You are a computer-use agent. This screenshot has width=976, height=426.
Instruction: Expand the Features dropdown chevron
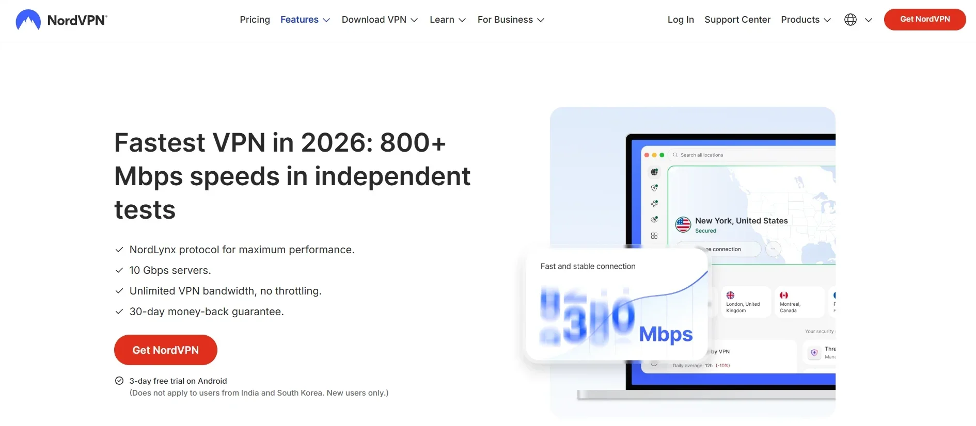tap(326, 20)
